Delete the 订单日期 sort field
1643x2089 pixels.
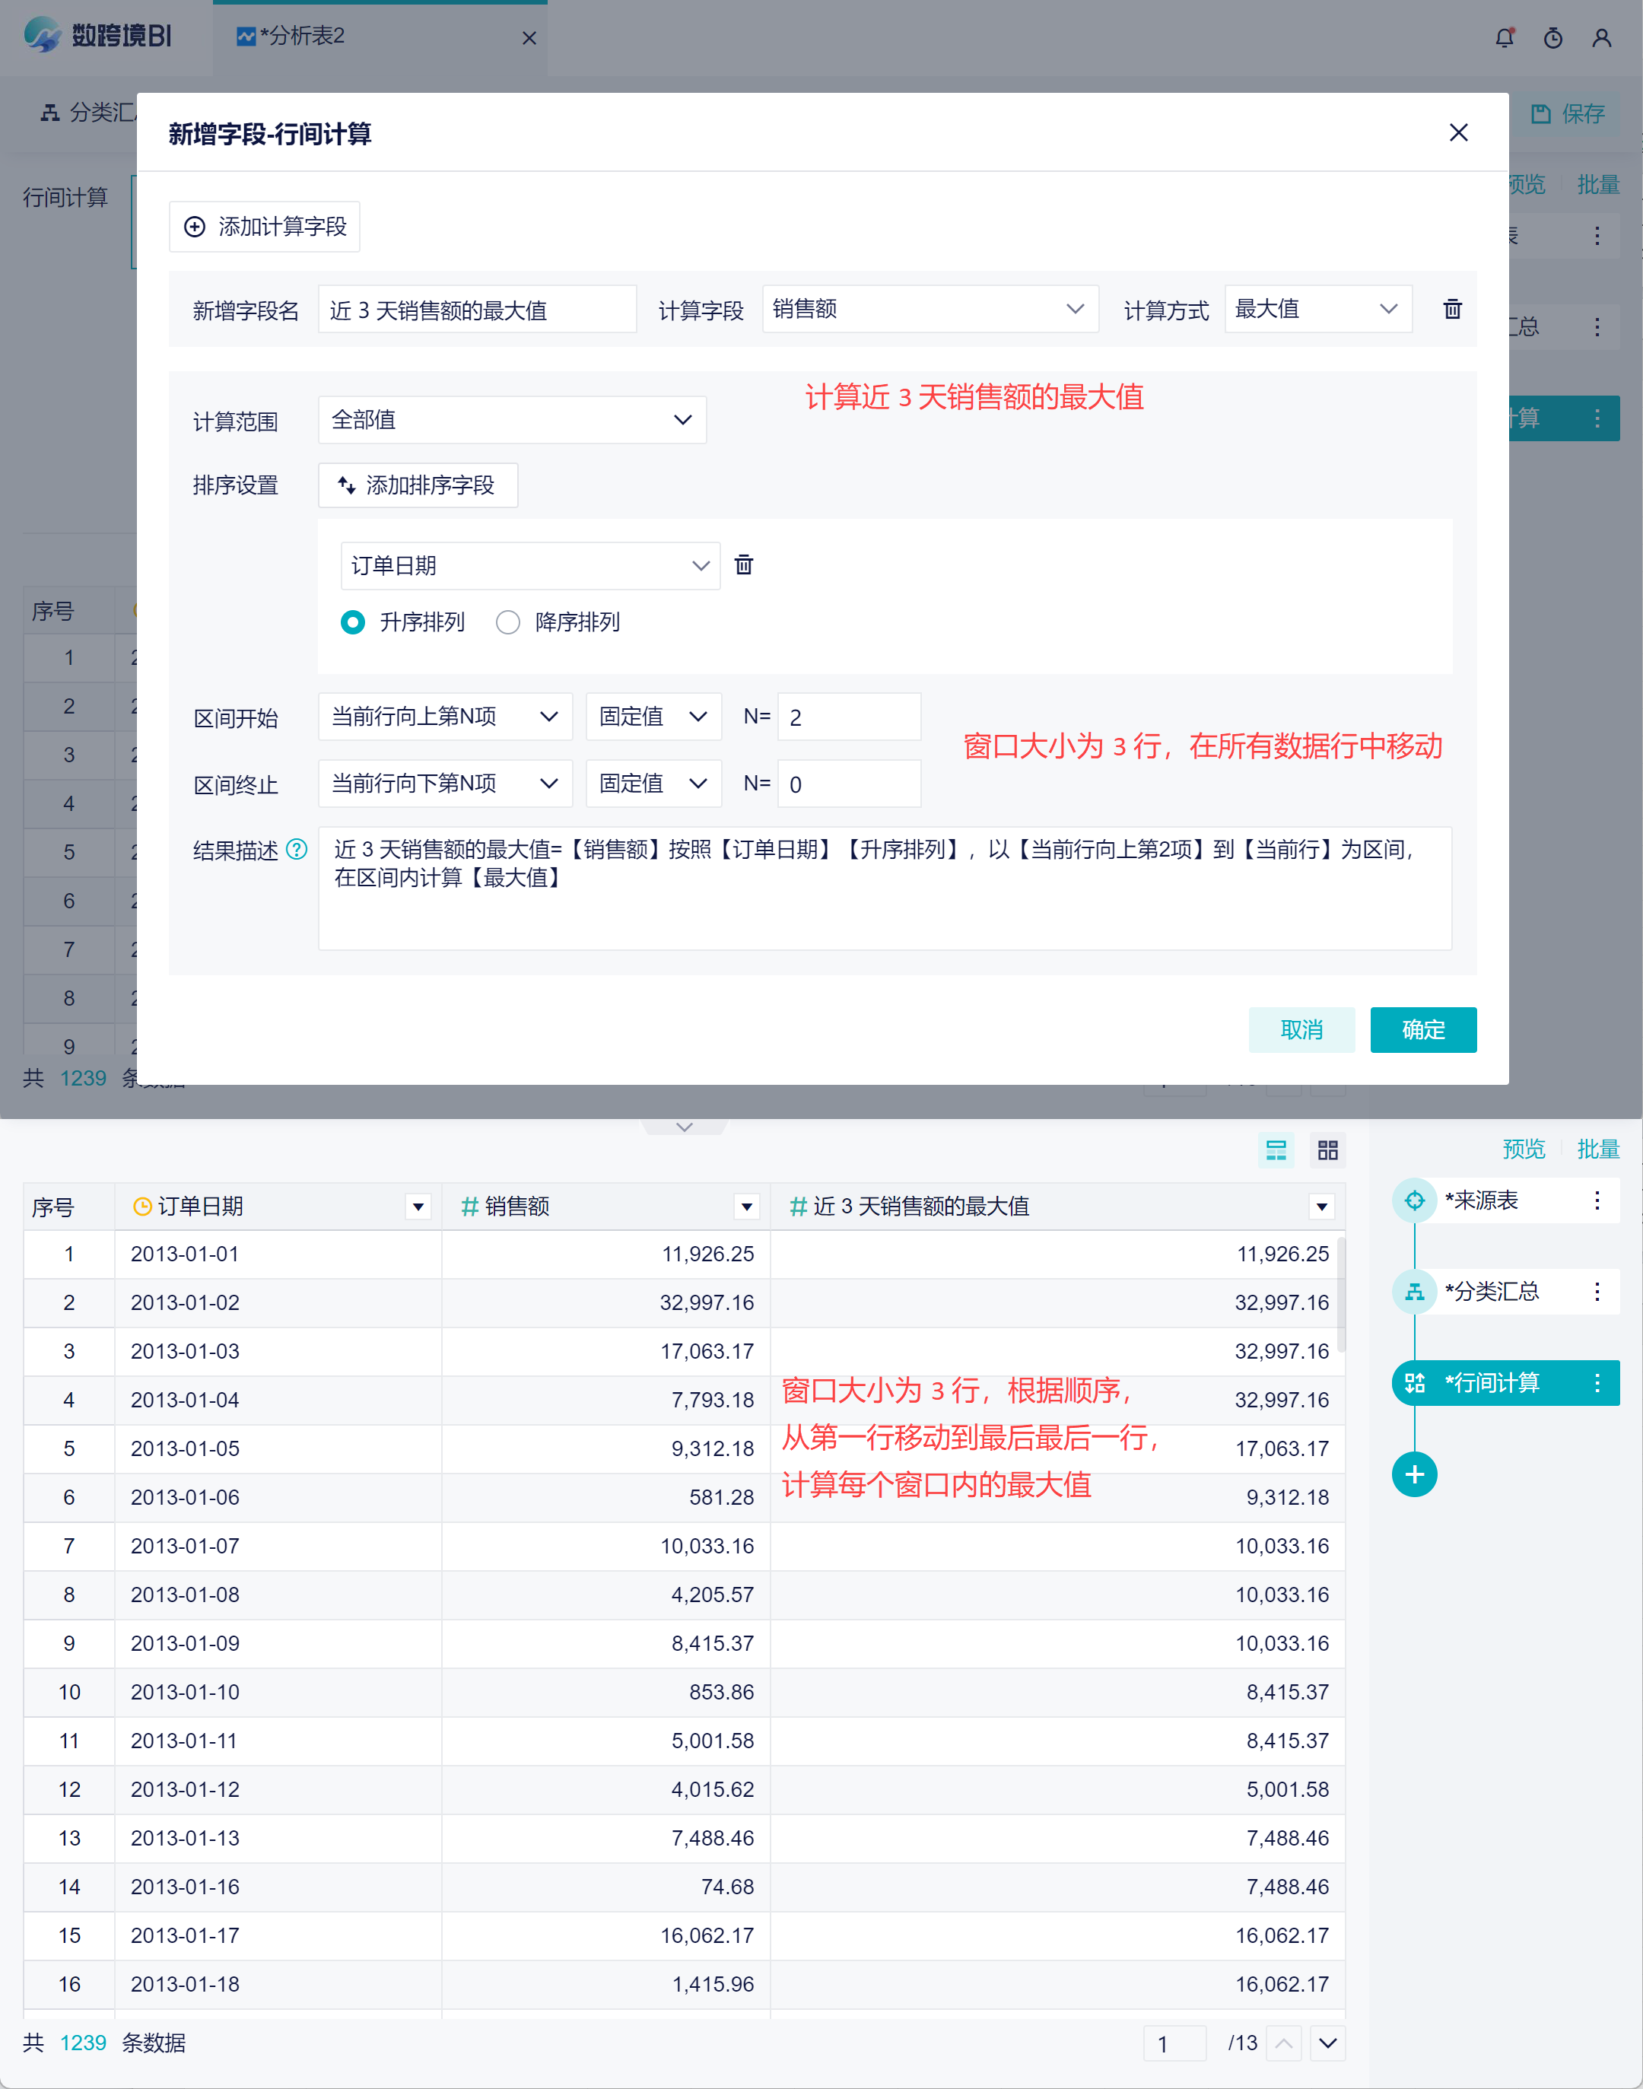pos(744,564)
